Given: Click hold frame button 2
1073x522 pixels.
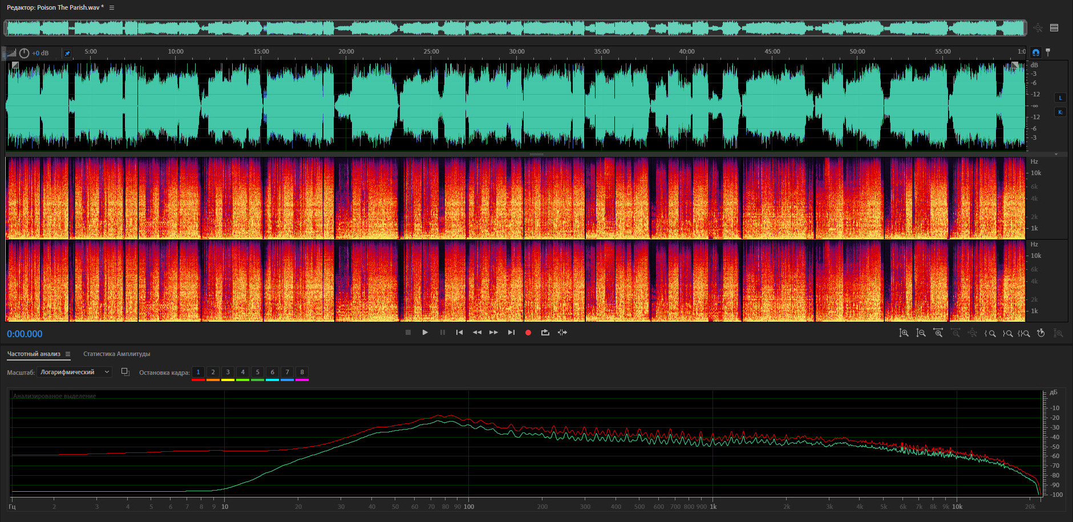Looking at the screenshot, I should (x=213, y=372).
